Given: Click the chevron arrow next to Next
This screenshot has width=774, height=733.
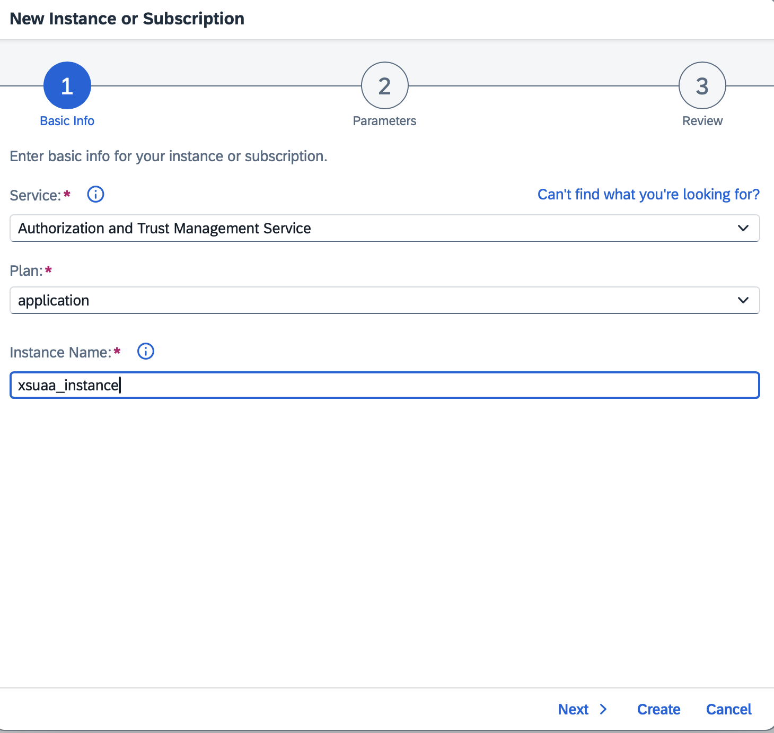Looking at the screenshot, I should (x=603, y=709).
